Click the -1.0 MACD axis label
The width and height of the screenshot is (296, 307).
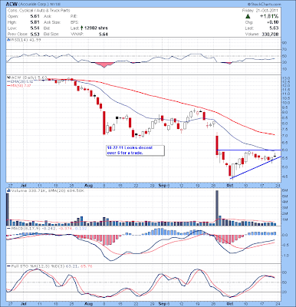point(286,256)
